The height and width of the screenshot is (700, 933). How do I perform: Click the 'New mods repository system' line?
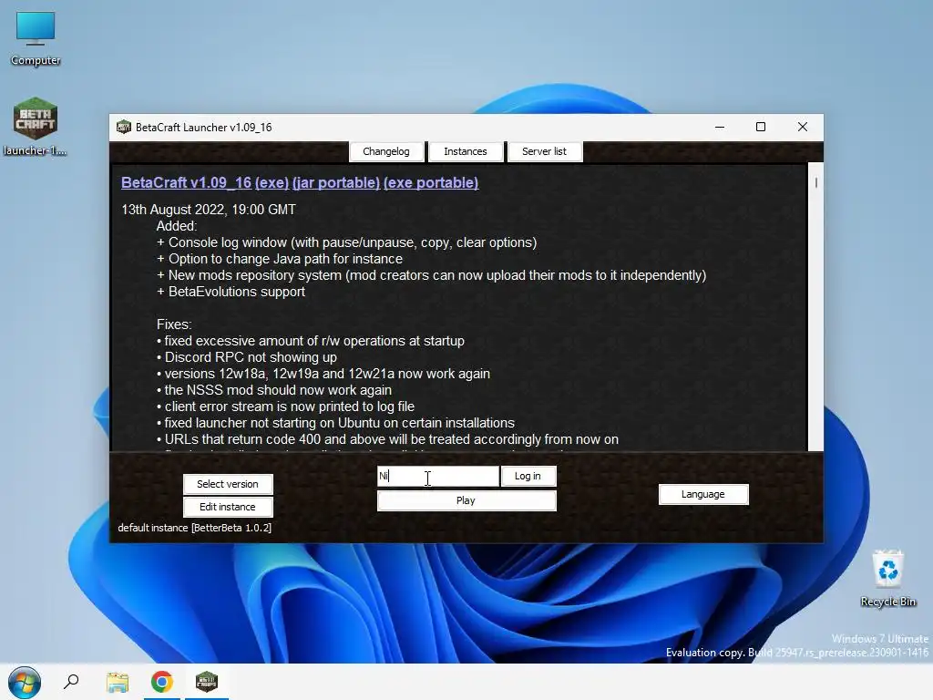coord(431,275)
